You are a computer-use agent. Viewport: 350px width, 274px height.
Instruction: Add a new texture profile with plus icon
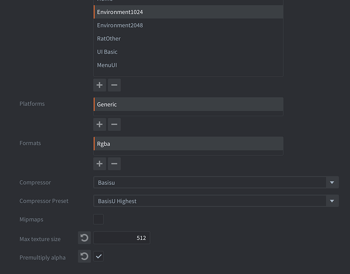tap(99, 85)
